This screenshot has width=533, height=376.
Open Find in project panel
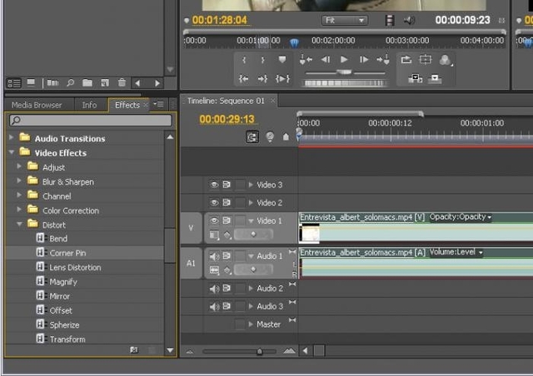(70, 83)
